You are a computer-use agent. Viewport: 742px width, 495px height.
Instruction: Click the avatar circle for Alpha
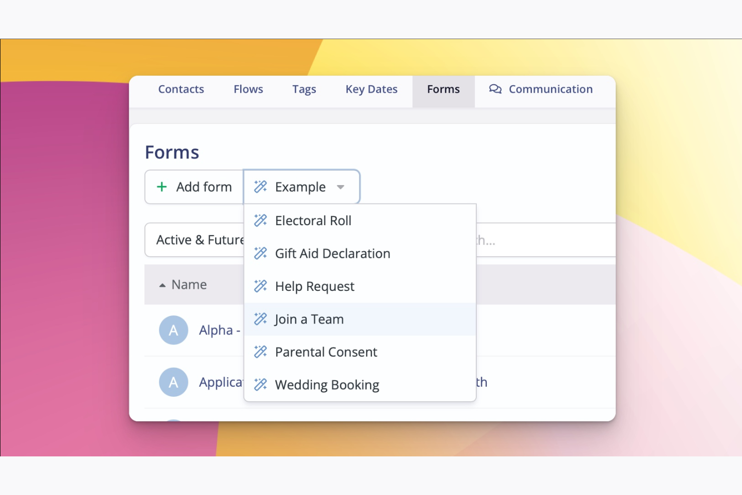point(173,330)
